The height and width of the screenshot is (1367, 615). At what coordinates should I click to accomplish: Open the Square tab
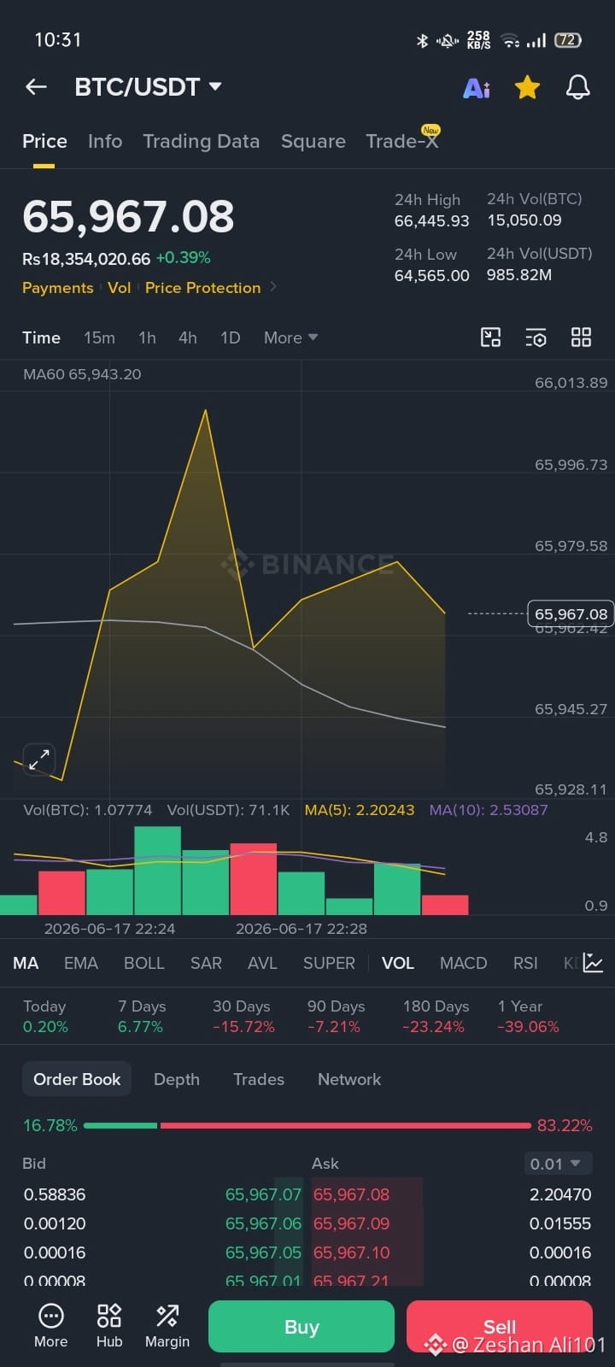click(313, 141)
